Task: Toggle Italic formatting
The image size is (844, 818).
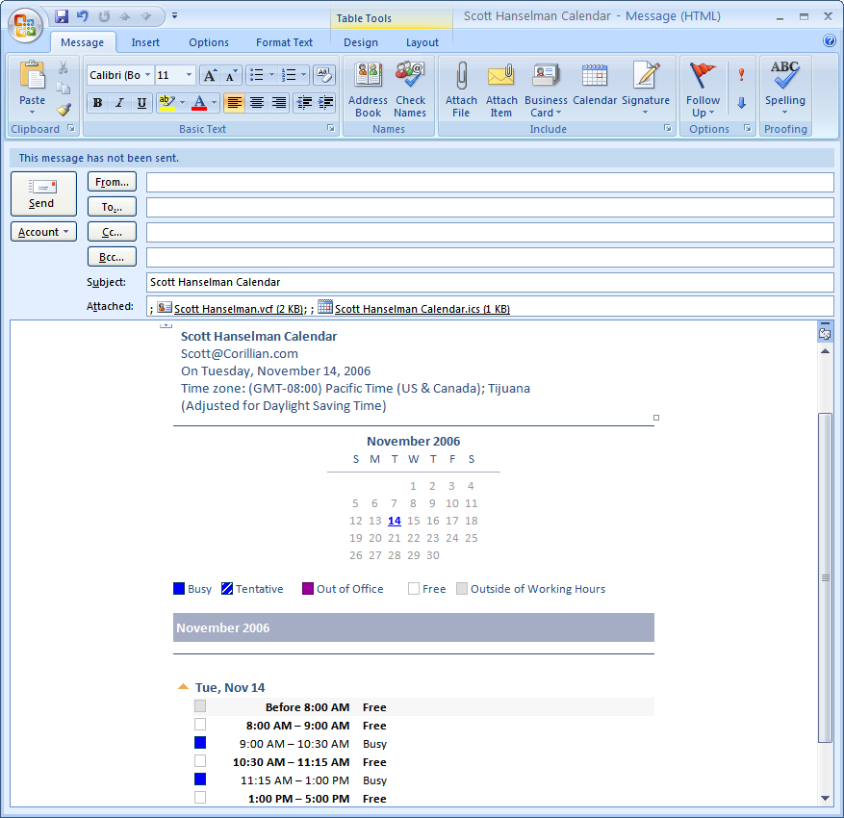Action: 119,103
